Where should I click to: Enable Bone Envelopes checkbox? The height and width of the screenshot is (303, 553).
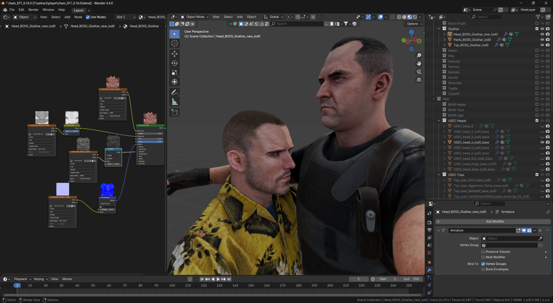coord(483,269)
